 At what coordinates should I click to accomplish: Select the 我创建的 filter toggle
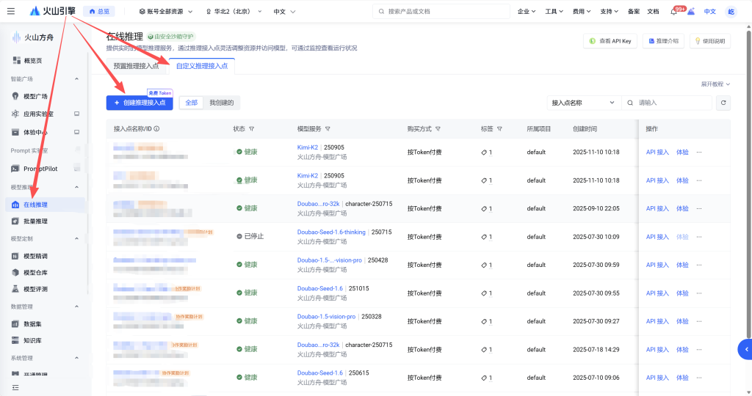(x=221, y=103)
